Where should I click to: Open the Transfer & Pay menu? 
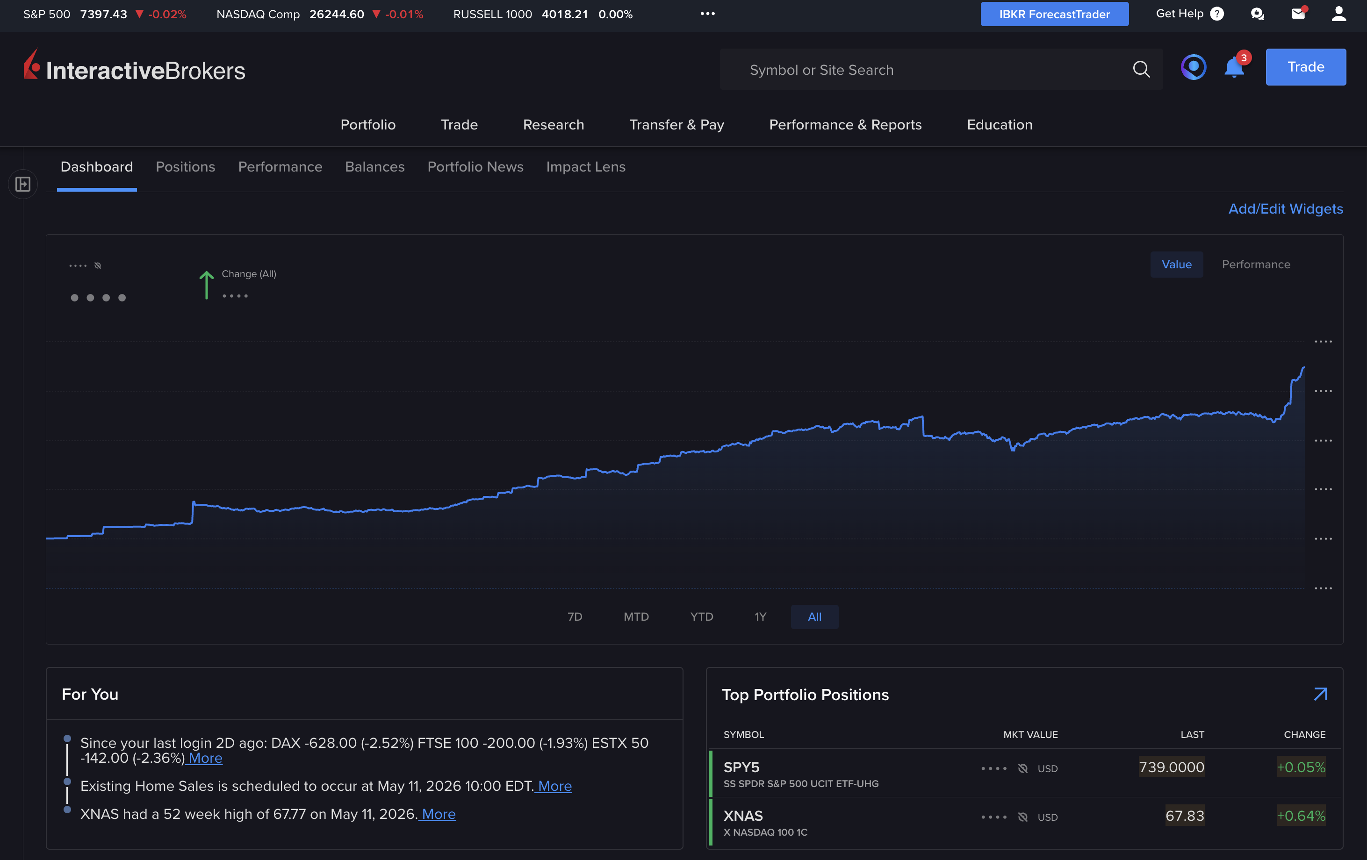click(x=676, y=124)
